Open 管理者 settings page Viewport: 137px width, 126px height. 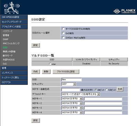(6, 35)
